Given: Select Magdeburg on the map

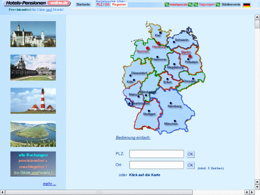Looking at the screenshot, I should click(175, 67).
